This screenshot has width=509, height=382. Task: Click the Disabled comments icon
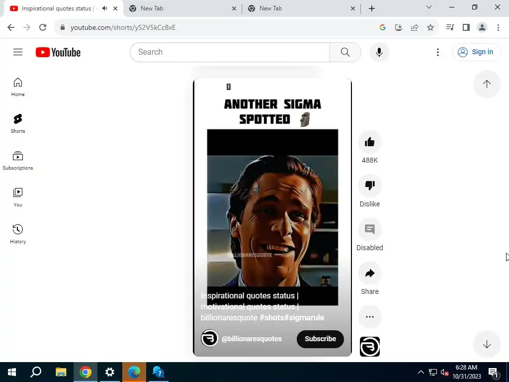click(x=370, y=229)
